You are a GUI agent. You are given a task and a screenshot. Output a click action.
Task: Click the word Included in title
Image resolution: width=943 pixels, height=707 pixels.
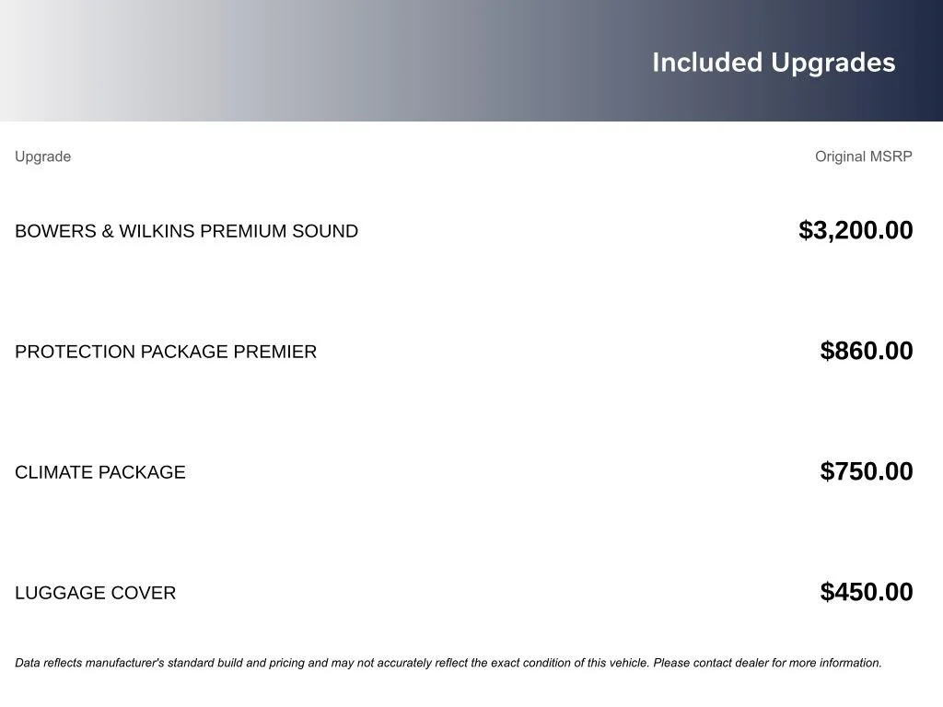(x=707, y=63)
